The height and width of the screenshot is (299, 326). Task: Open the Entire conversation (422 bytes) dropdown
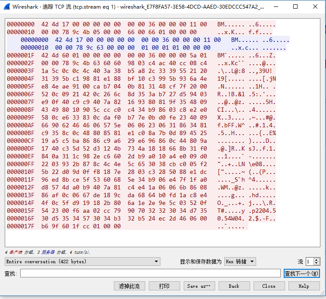[x=82, y=261]
